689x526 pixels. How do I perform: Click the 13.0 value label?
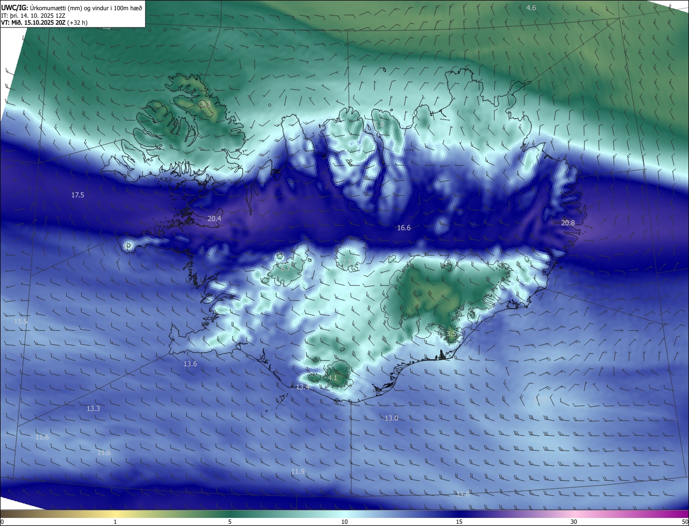pyautogui.click(x=391, y=418)
